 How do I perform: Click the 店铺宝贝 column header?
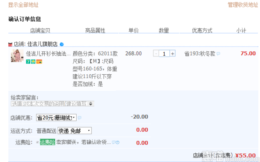40,30
